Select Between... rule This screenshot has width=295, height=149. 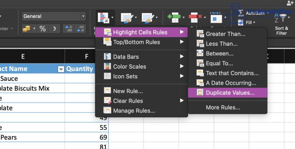pyautogui.click(x=228, y=53)
